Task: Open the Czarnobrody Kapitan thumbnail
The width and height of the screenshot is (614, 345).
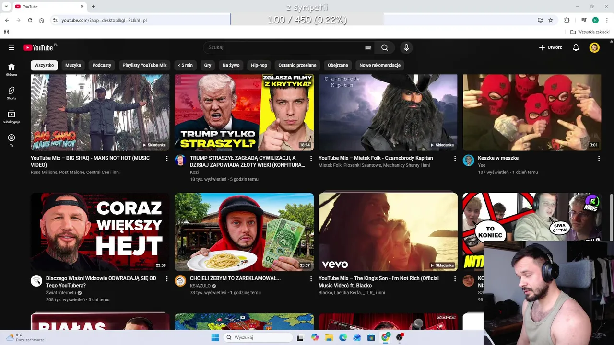Action: point(388,112)
